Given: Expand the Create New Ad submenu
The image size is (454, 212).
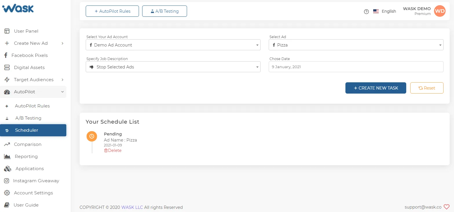Looking at the screenshot, I should click(33, 43).
